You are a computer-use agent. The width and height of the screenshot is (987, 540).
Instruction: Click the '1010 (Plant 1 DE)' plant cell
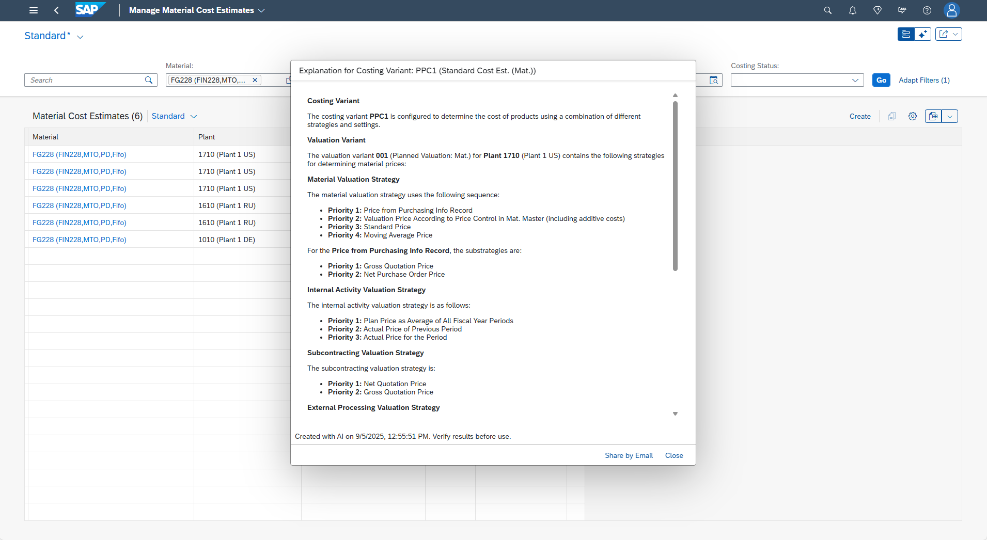(227, 240)
